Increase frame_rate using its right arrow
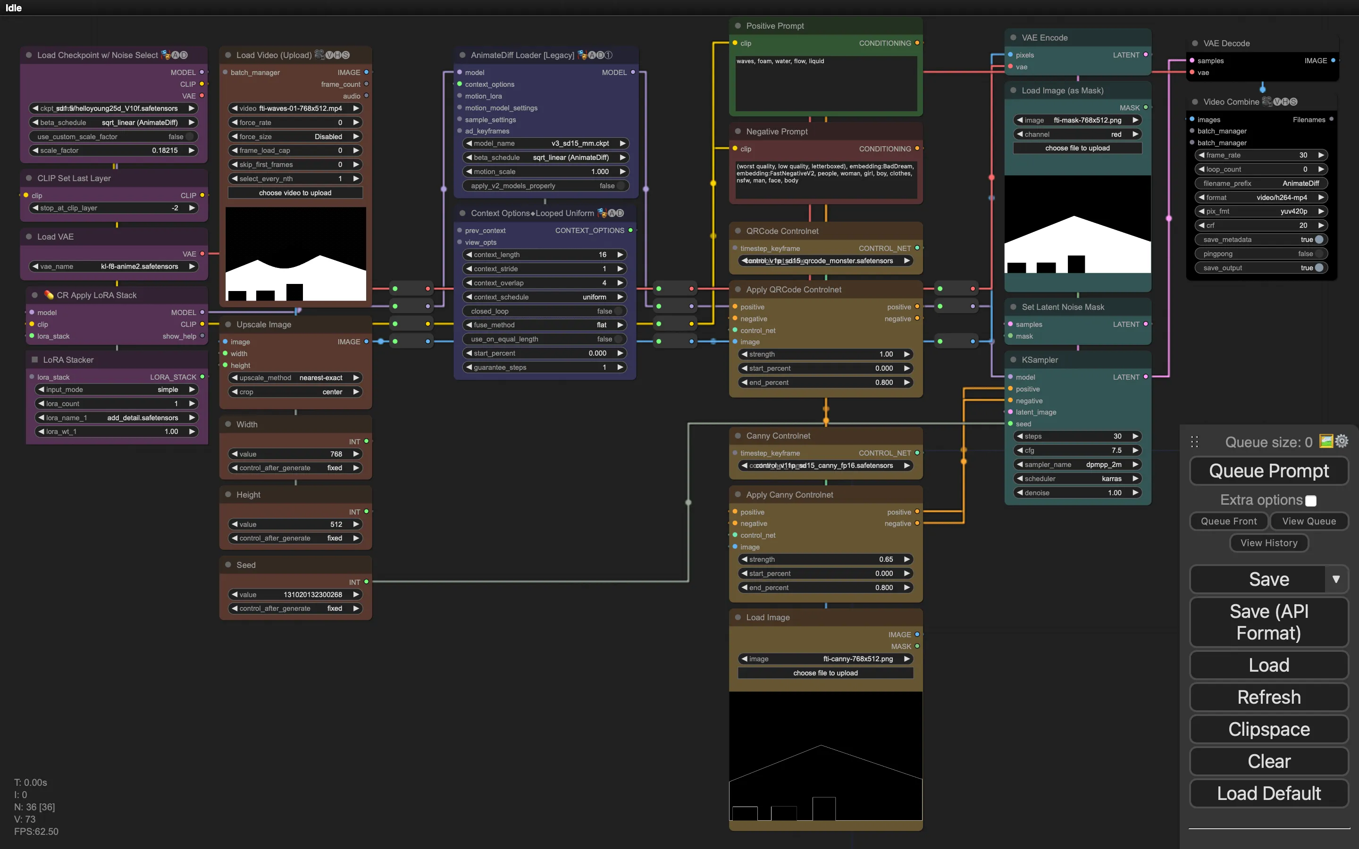 pyautogui.click(x=1321, y=155)
